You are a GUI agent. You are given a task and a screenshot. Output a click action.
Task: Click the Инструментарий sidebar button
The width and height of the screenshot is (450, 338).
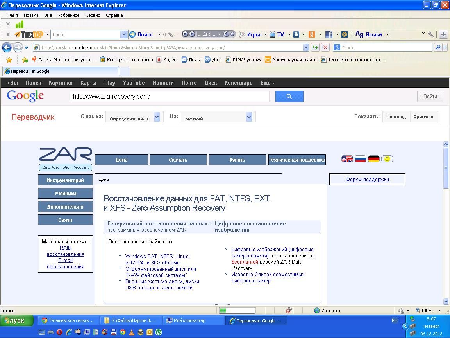tap(65, 180)
